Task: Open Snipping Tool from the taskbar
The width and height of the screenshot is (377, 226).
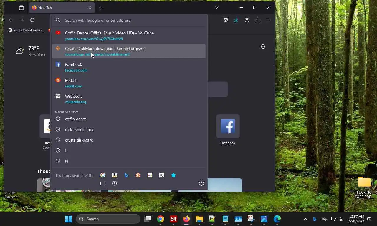Action: coord(251,219)
